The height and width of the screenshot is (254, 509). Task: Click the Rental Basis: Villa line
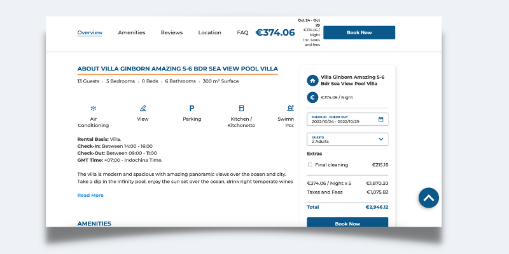(x=99, y=139)
